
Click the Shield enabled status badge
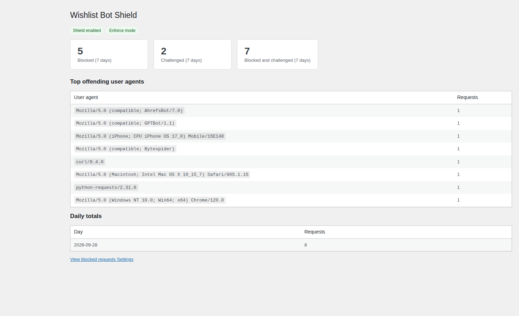click(x=87, y=31)
